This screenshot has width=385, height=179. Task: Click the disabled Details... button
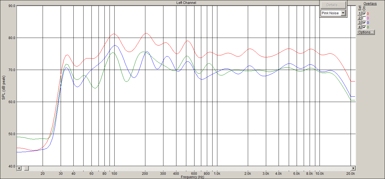point(333,5)
